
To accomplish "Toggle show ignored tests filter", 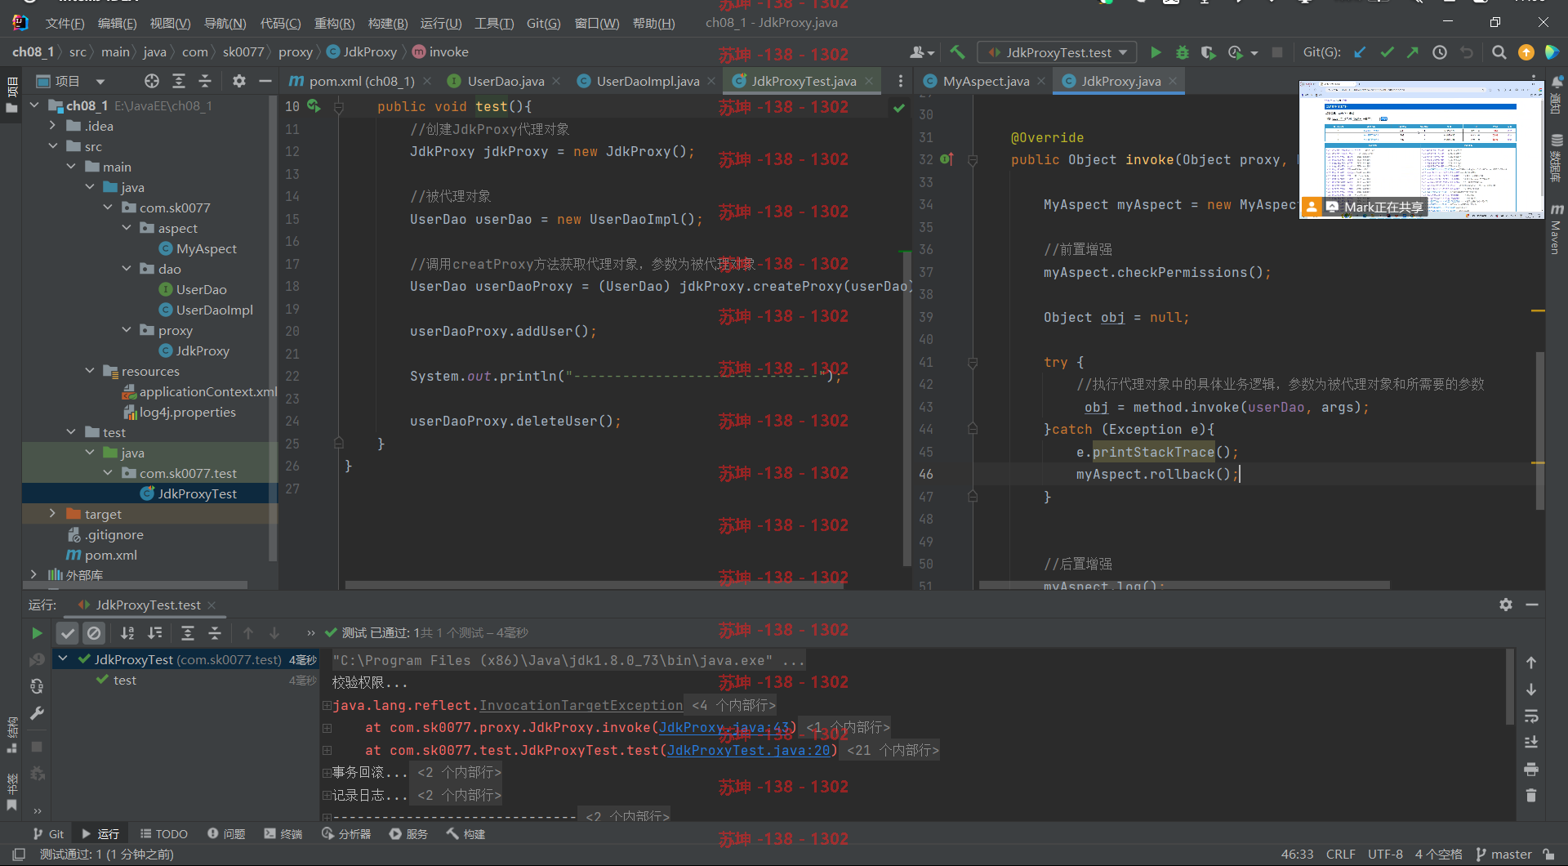I will pyautogui.click(x=94, y=633).
